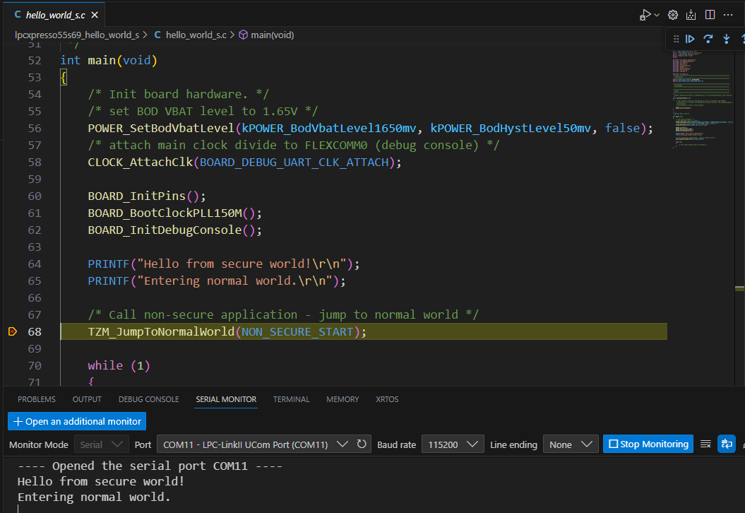Switch to the Memory panel tab
745x513 pixels.
pos(342,399)
